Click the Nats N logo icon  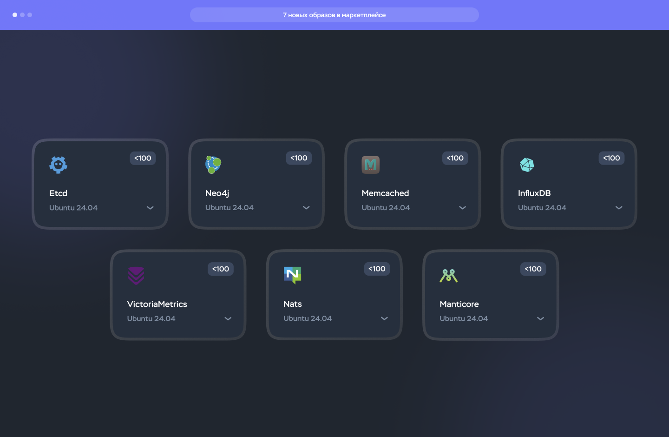[x=293, y=275]
